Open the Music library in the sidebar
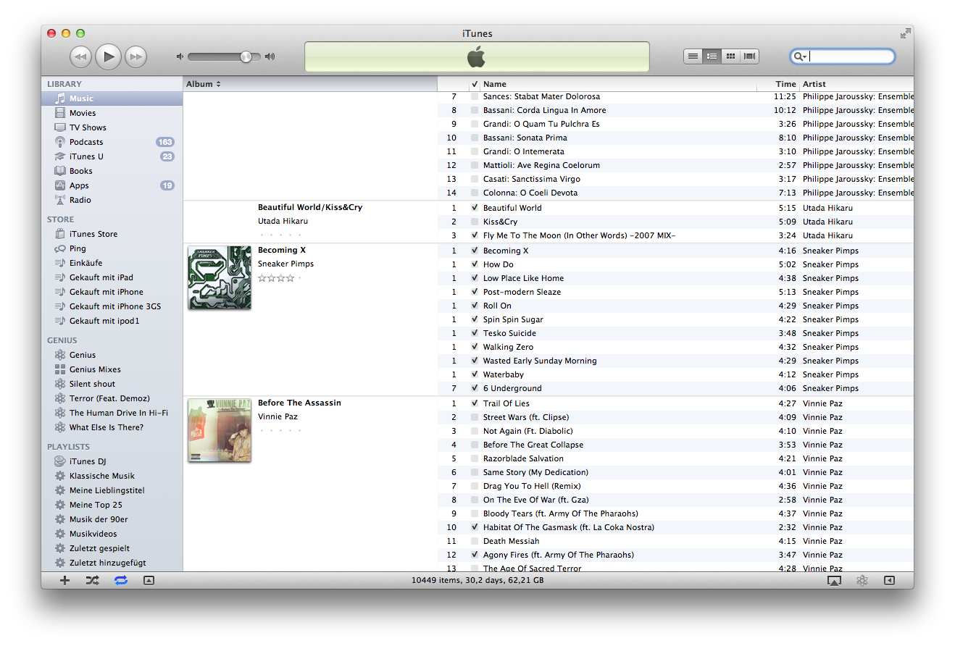The height and width of the screenshot is (646, 955). (x=112, y=98)
